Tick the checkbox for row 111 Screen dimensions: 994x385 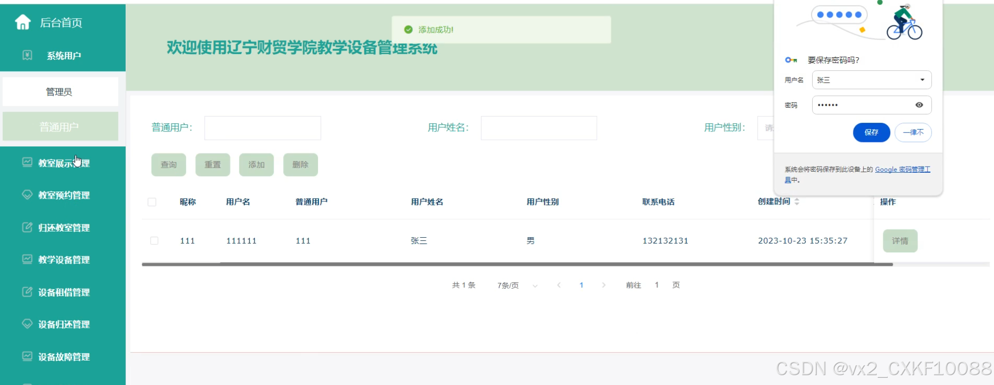[154, 240]
